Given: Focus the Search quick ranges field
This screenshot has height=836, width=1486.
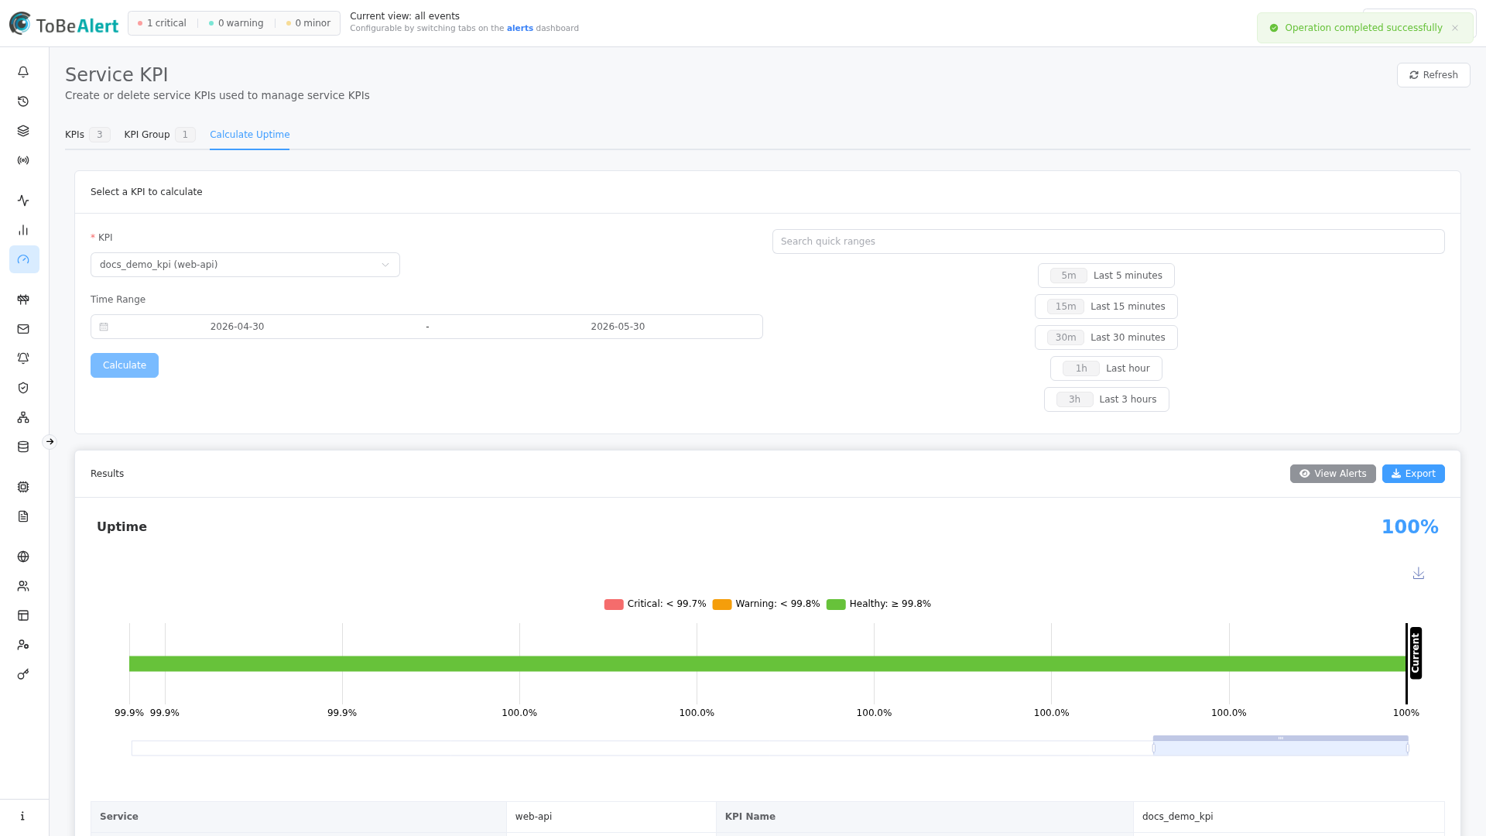Looking at the screenshot, I should pyautogui.click(x=1108, y=242).
